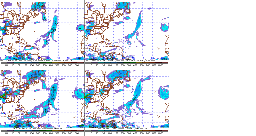The width and height of the screenshot is (256, 136).
Task: Pick the orange swatch in GFS 24 HR legend
Action: 61,131
